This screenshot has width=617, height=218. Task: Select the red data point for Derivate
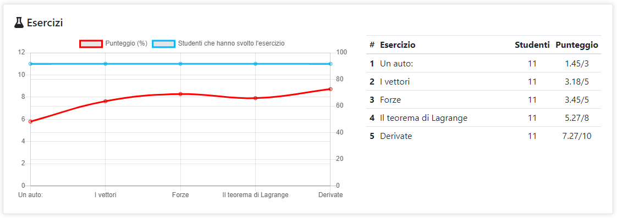[x=330, y=89]
